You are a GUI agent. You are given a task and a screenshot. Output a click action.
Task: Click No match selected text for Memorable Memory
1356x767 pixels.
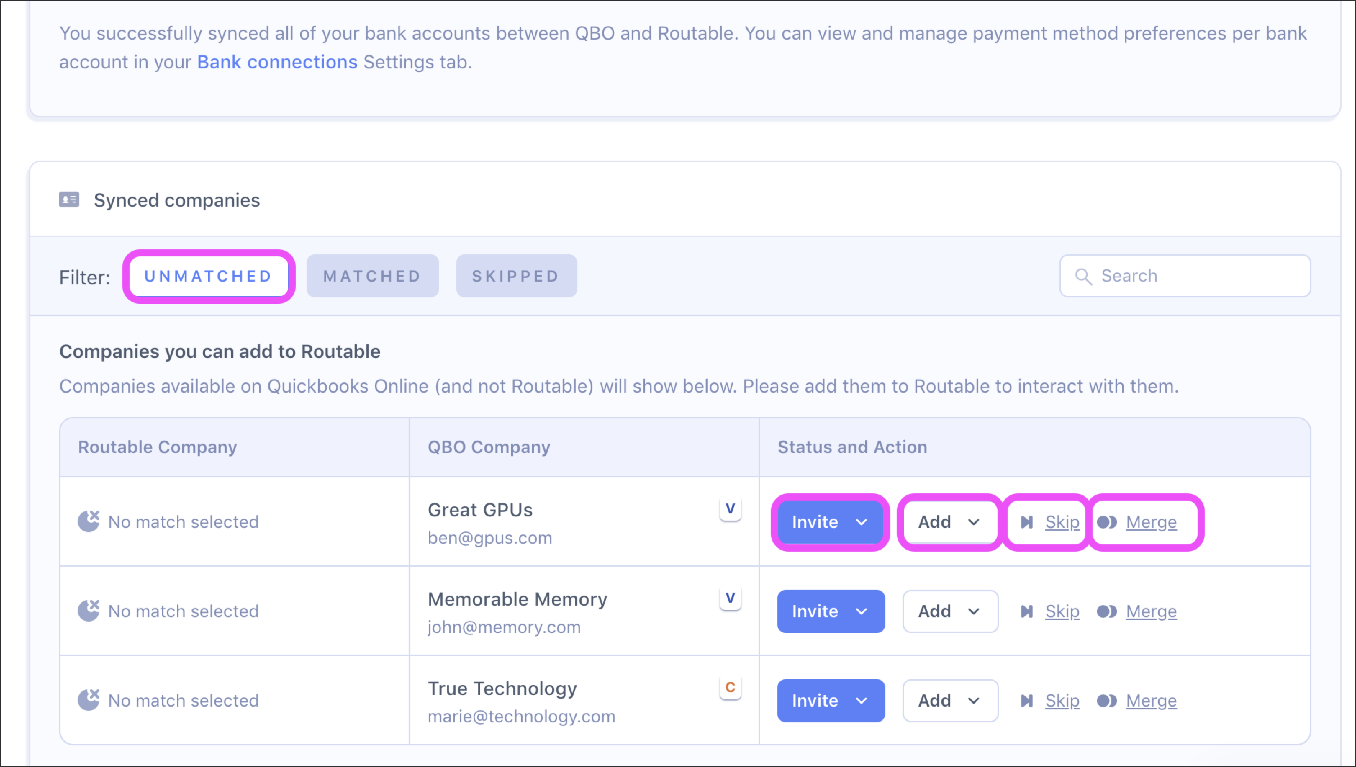[x=183, y=611]
